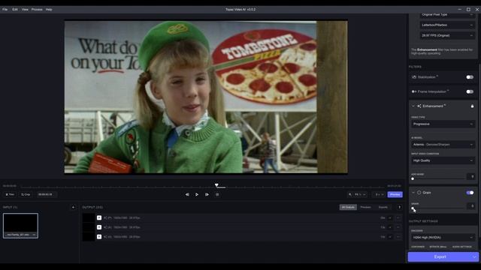Screen dimensions: 481x270
Task: Step forward one frame
Action: [x=207, y=194]
